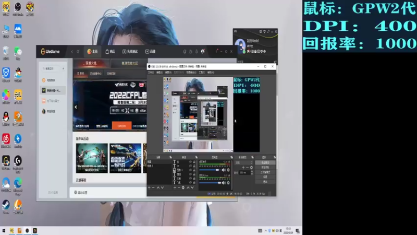This screenshot has width=417, height=235.
Task: Open mic audio settings gear
Action: coord(228,183)
